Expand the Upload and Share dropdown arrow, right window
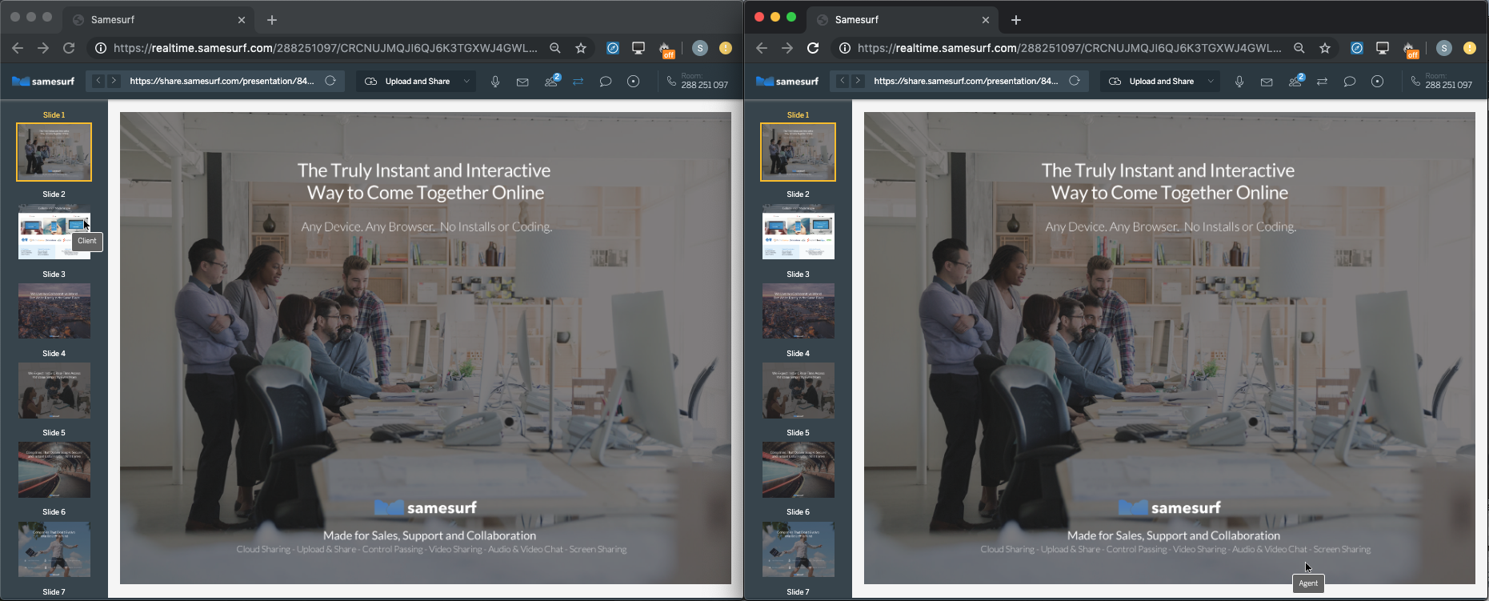 point(1211,81)
